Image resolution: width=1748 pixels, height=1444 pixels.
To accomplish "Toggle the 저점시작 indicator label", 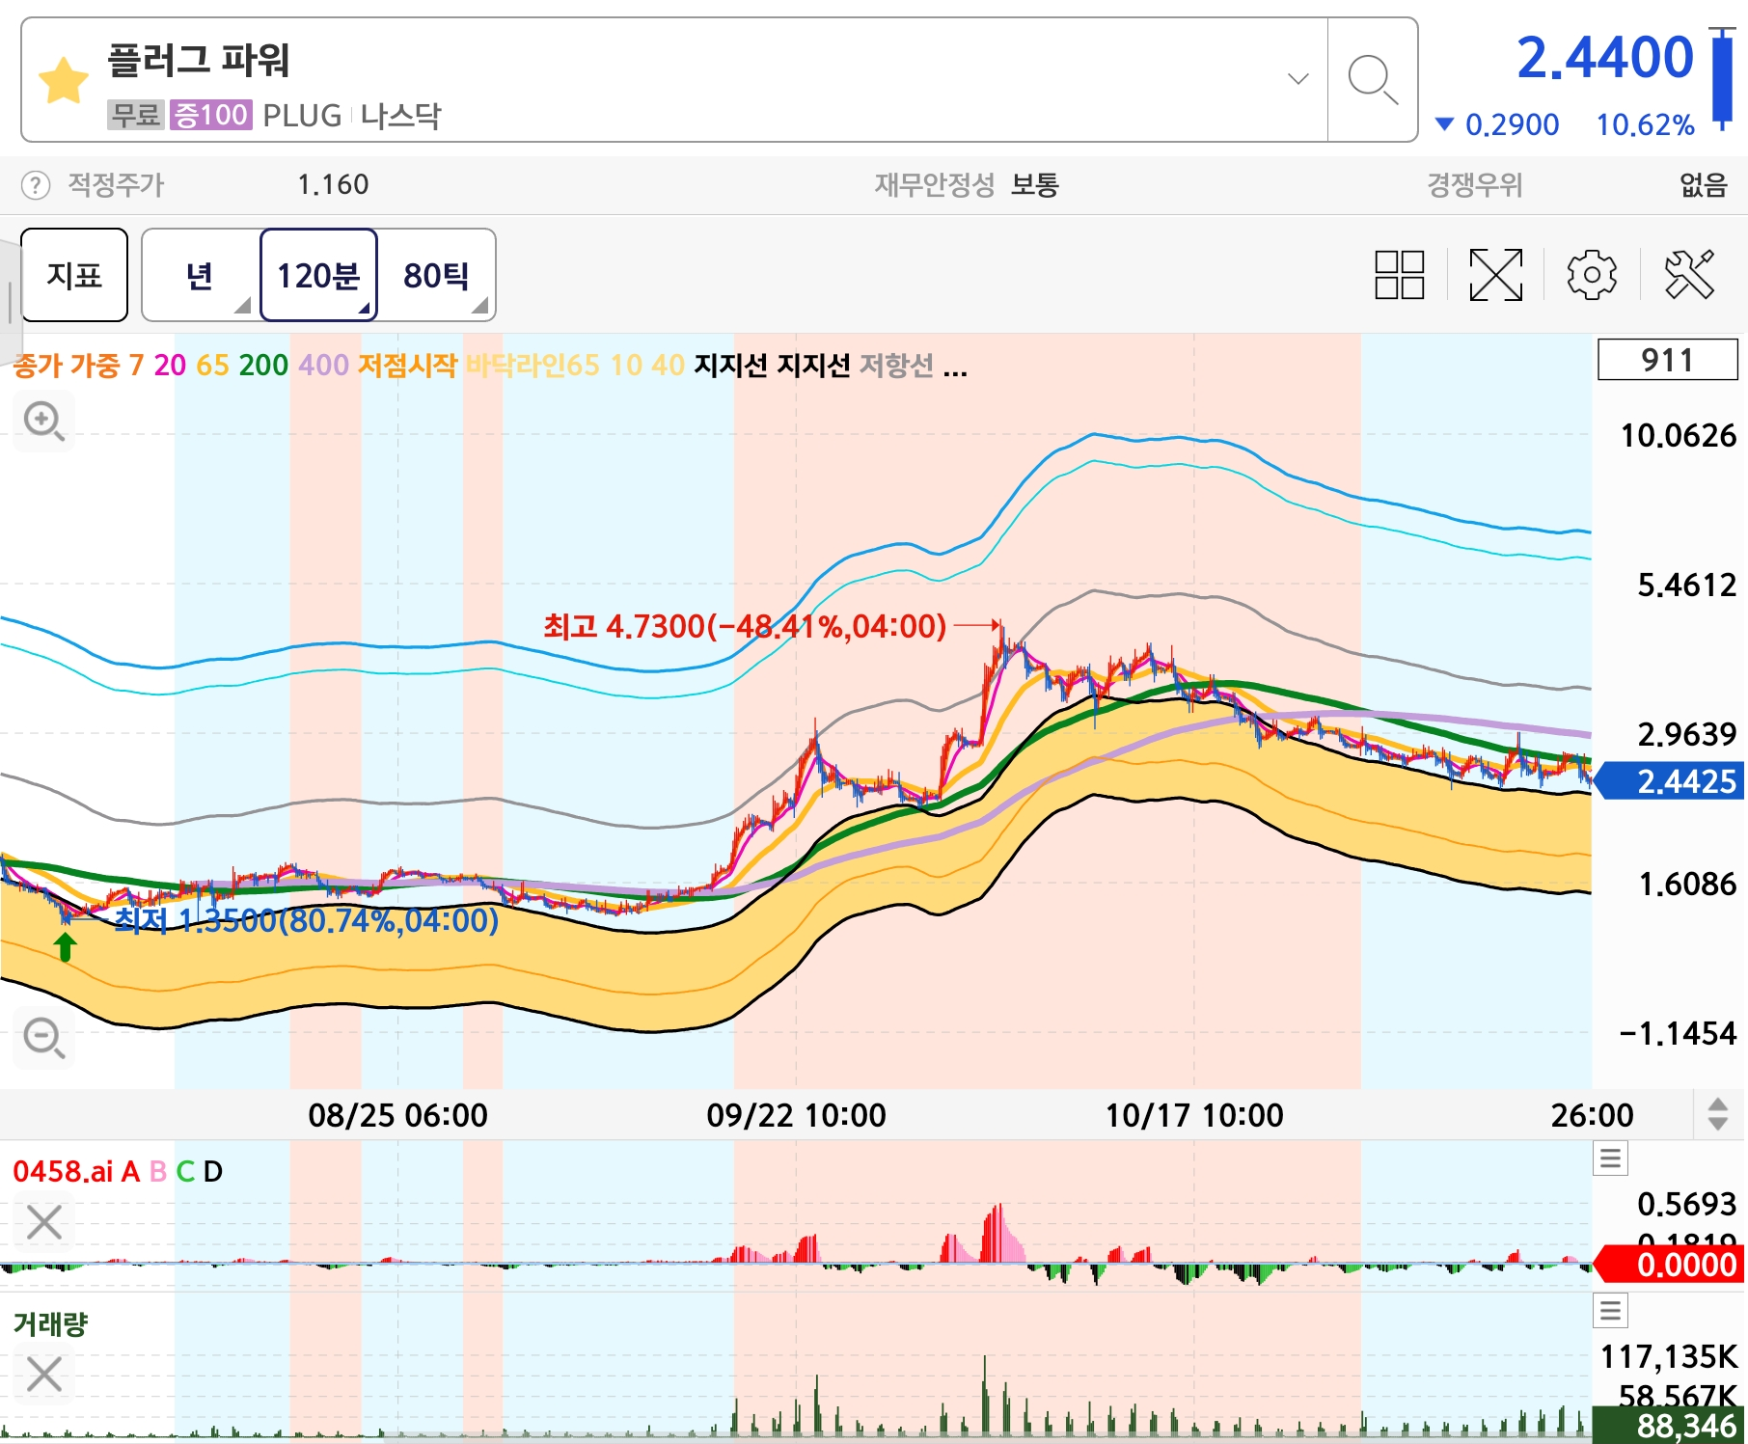I will pyautogui.click(x=406, y=365).
